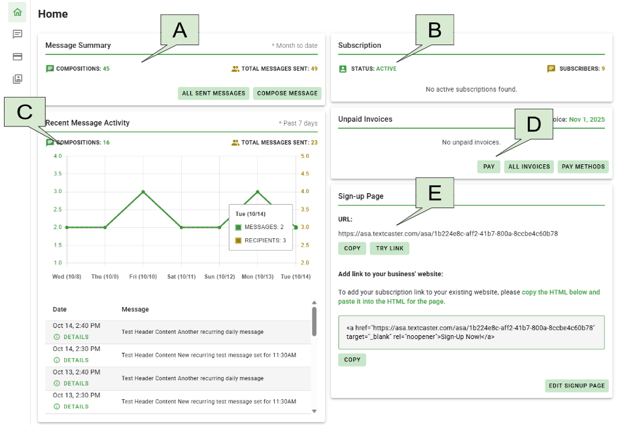Open the Home icon in sidebar
Viewport: 620px width, 432px height.
(17, 12)
